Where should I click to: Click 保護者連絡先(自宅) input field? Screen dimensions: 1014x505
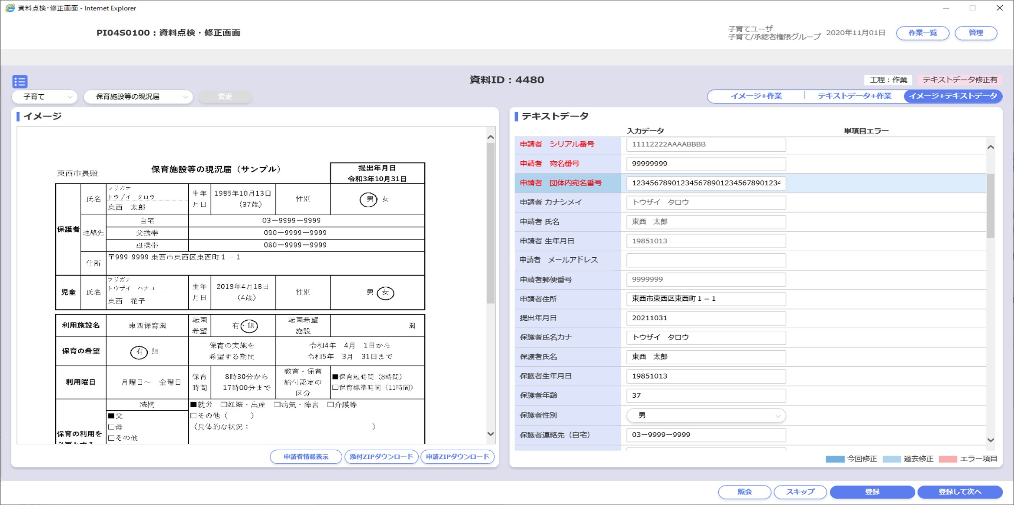point(706,435)
